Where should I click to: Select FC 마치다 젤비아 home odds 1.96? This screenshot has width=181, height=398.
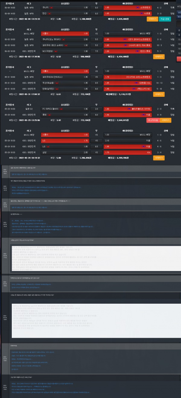pos(65,109)
